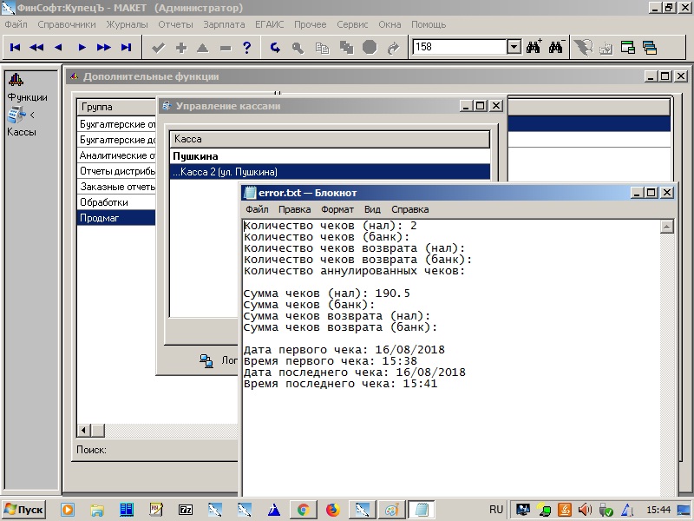The image size is (694, 521).
Task: Launch Chrome from the taskbar
Action: point(303,510)
